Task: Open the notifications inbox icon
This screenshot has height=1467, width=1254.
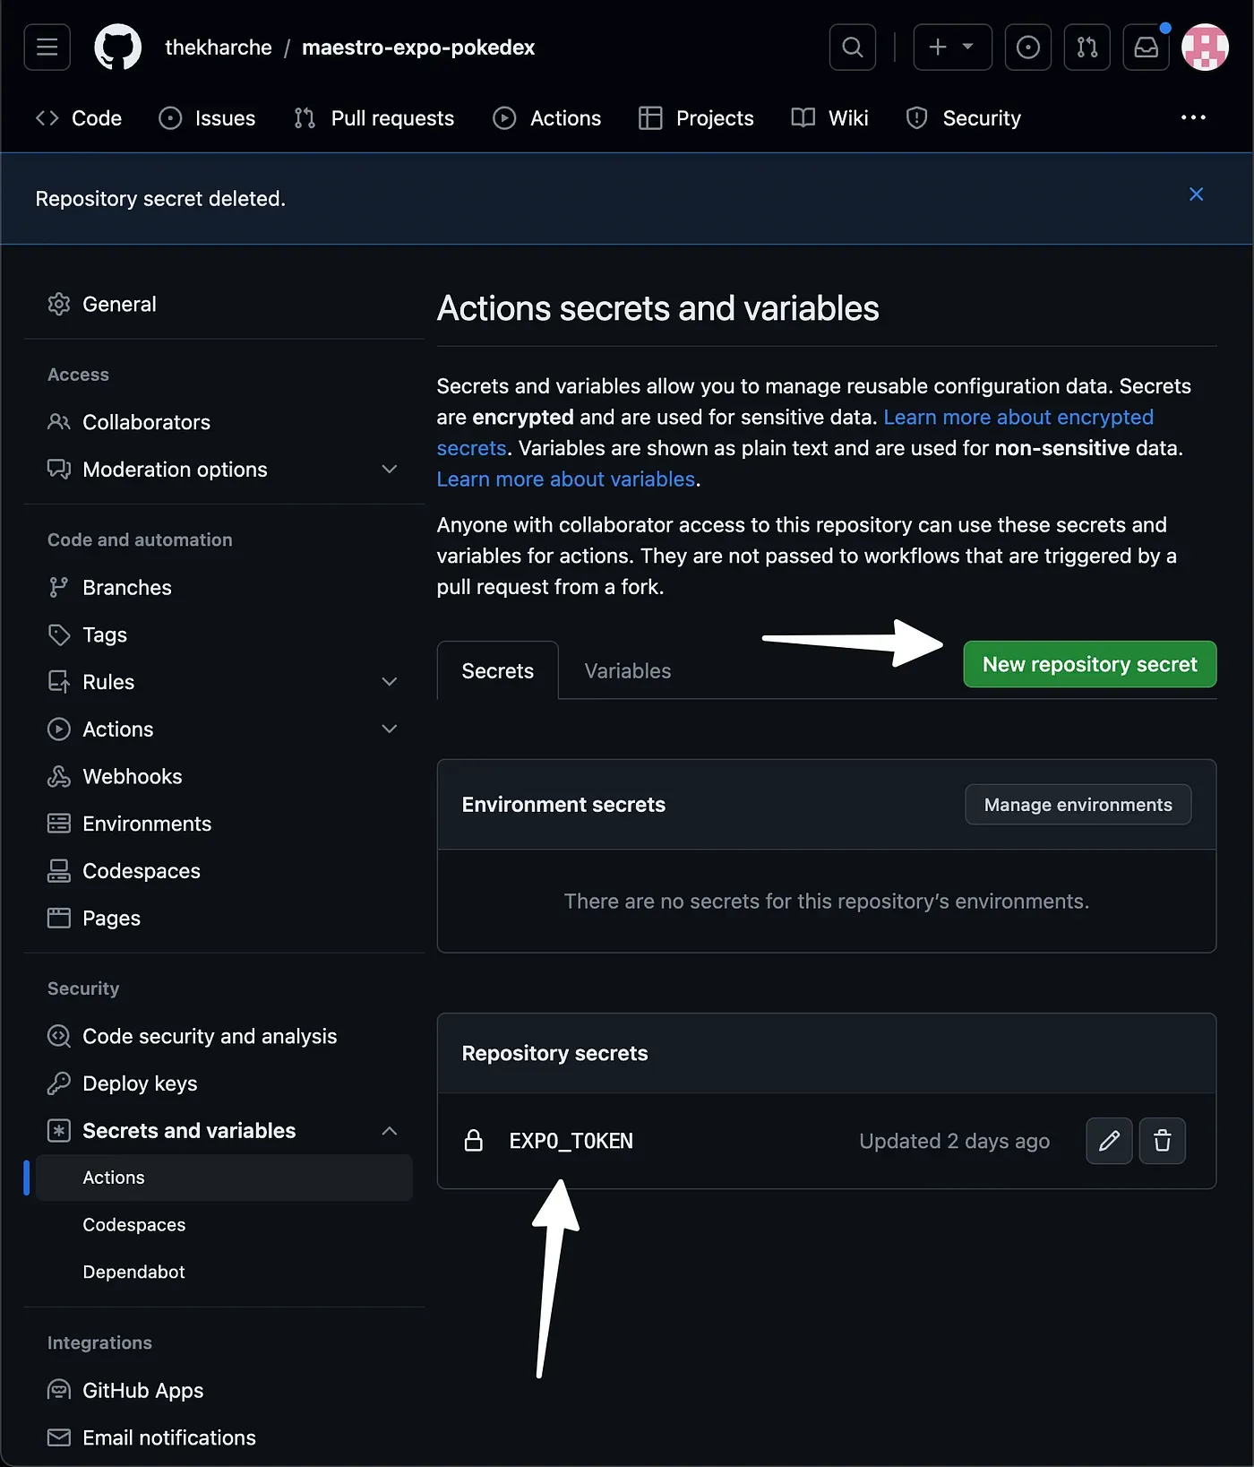Action: (1146, 47)
